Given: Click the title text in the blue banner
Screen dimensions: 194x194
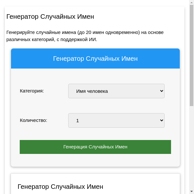Looking at the screenshot, I should (x=95, y=59).
